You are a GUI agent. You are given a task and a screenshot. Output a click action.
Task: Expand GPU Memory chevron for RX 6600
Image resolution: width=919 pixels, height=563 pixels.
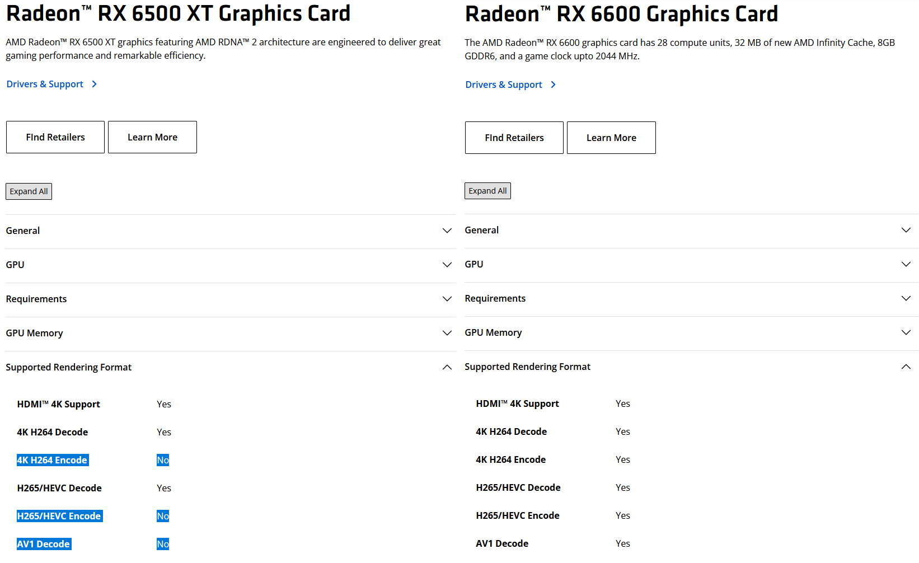click(906, 332)
